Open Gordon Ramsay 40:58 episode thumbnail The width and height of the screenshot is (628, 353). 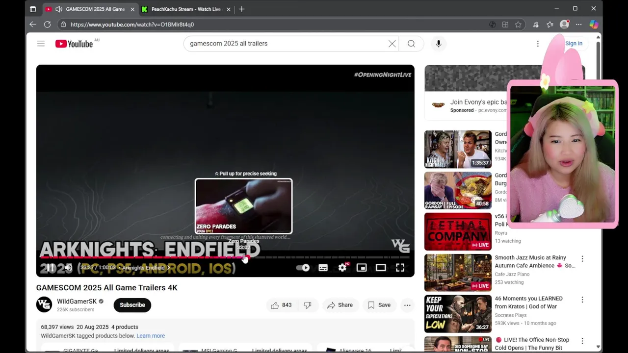coord(458,190)
